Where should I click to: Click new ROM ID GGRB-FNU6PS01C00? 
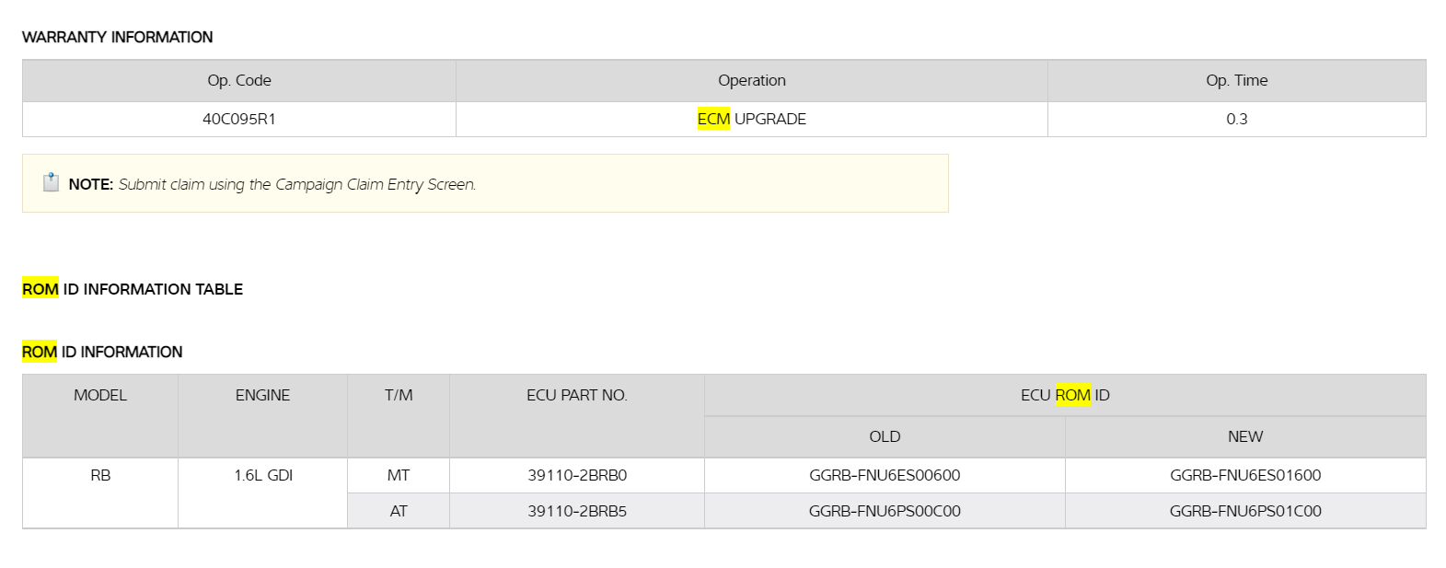pos(1245,511)
